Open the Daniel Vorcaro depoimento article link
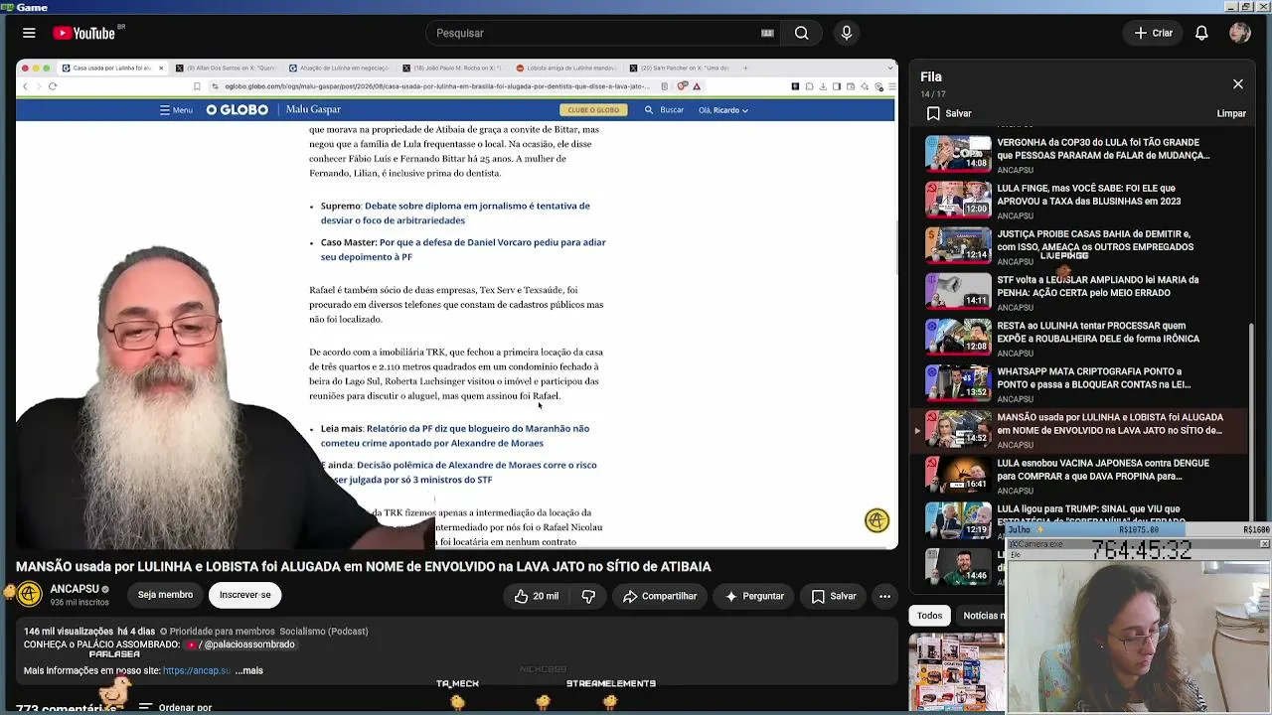This screenshot has height=715, width=1272. coord(463,249)
